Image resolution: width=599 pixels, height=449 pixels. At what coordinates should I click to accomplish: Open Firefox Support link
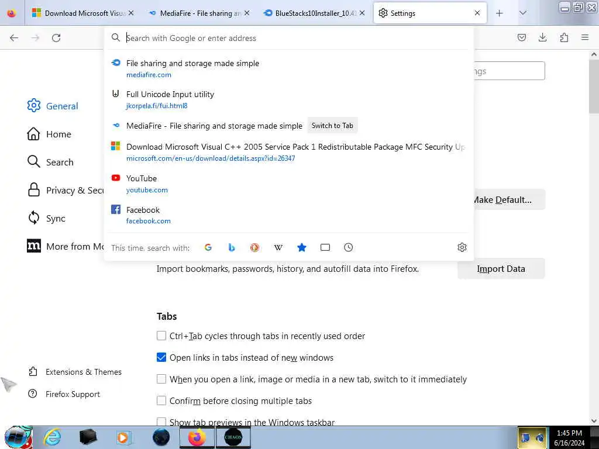[64, 394]
